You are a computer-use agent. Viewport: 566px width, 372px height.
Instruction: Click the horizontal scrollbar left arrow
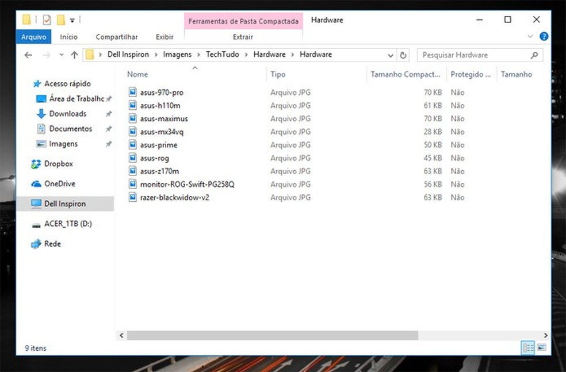pyautogui.click(x=121, y=336)
